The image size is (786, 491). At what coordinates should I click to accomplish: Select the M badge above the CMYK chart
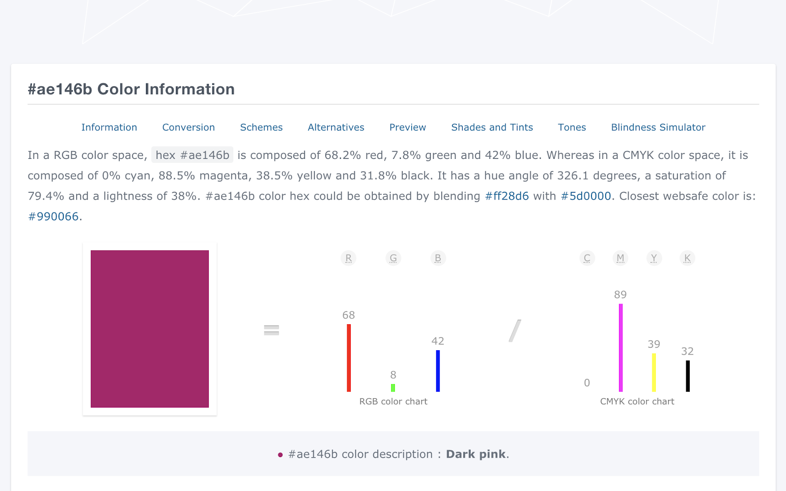click(620, 258)
